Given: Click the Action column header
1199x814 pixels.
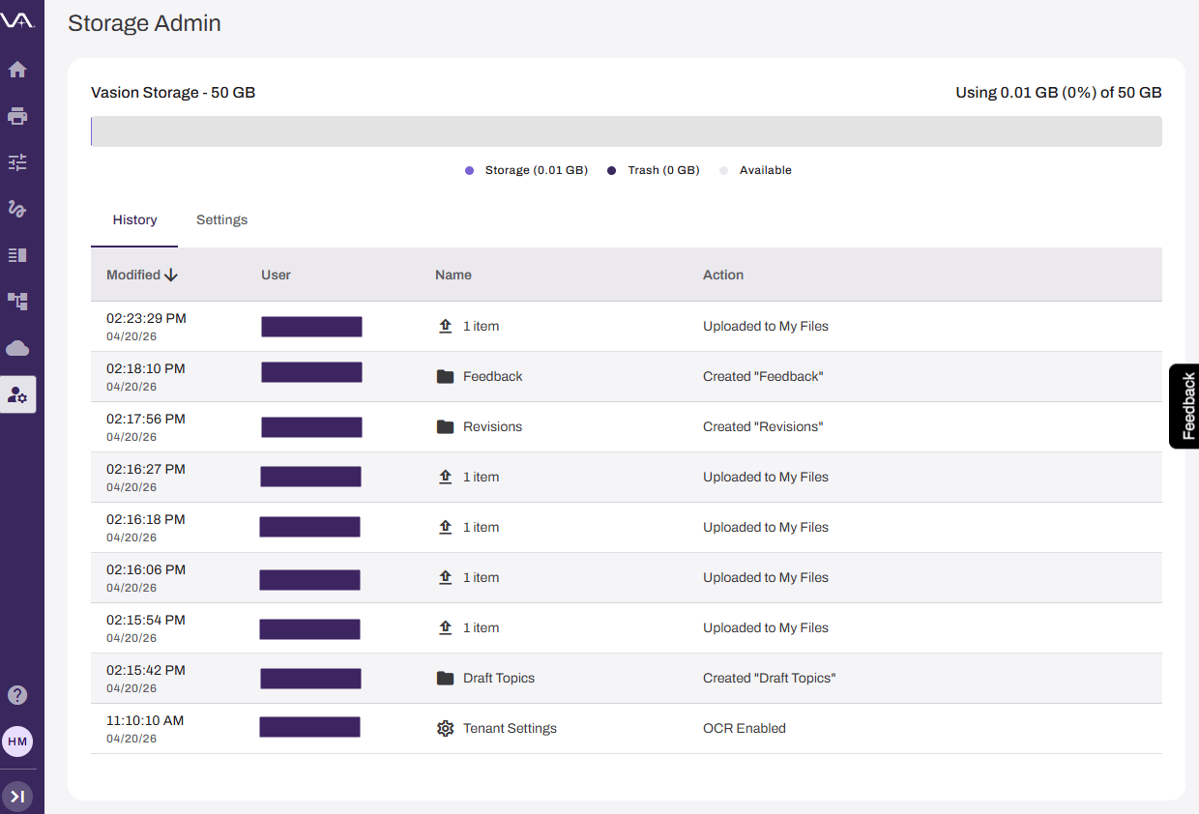Looking at the screenshot, I should pyautogui.click(x=723, y=275).
